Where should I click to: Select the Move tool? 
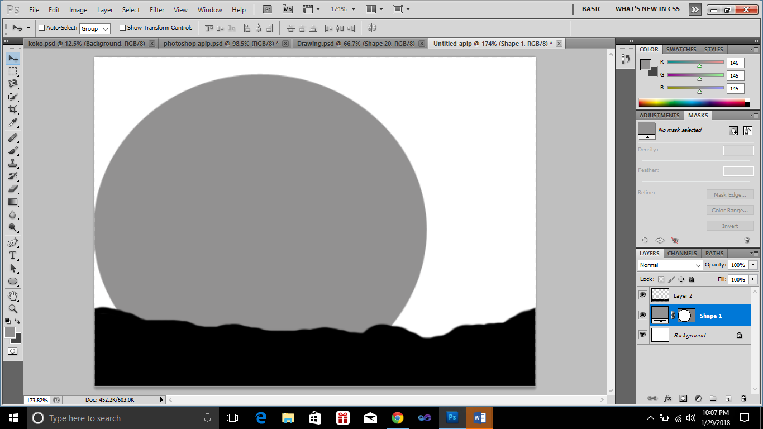point(13,58)
